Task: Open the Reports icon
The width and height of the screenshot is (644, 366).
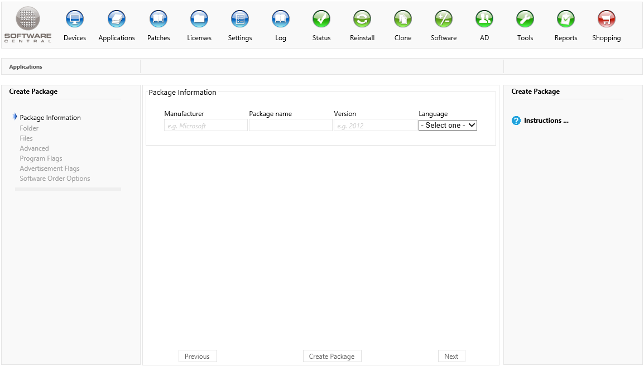Action: (x=566, y=20)
